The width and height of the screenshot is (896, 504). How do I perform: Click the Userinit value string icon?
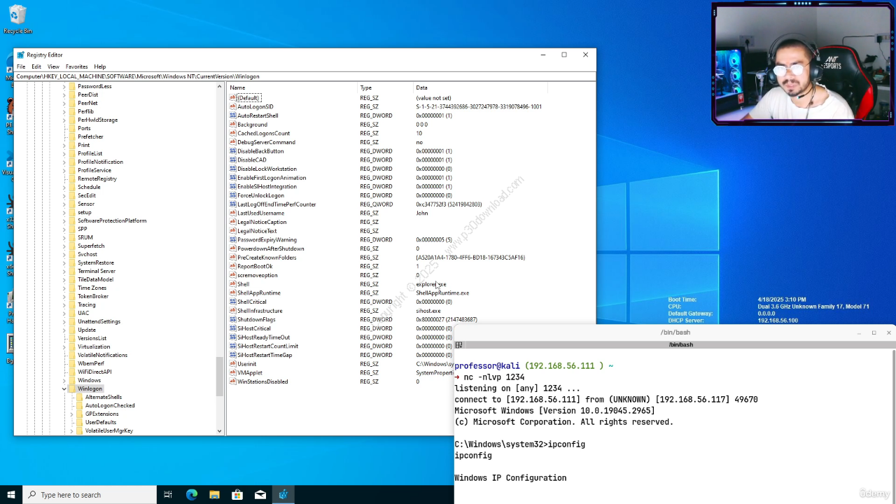pyautogui.click(x=233, y=364)
